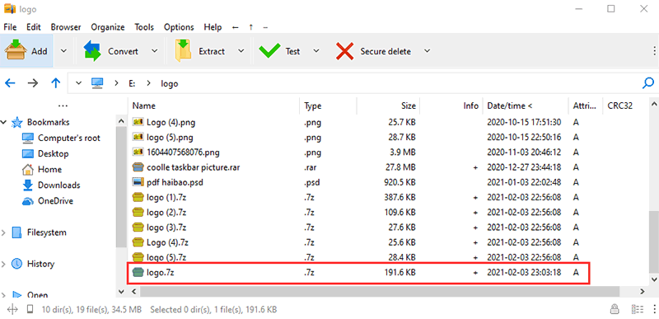Image resolution: width=659 pixels, height=319 pixels.
Task: Click the padlock icon in status bar
Action: pyautogui.click(x=614, y=309)
